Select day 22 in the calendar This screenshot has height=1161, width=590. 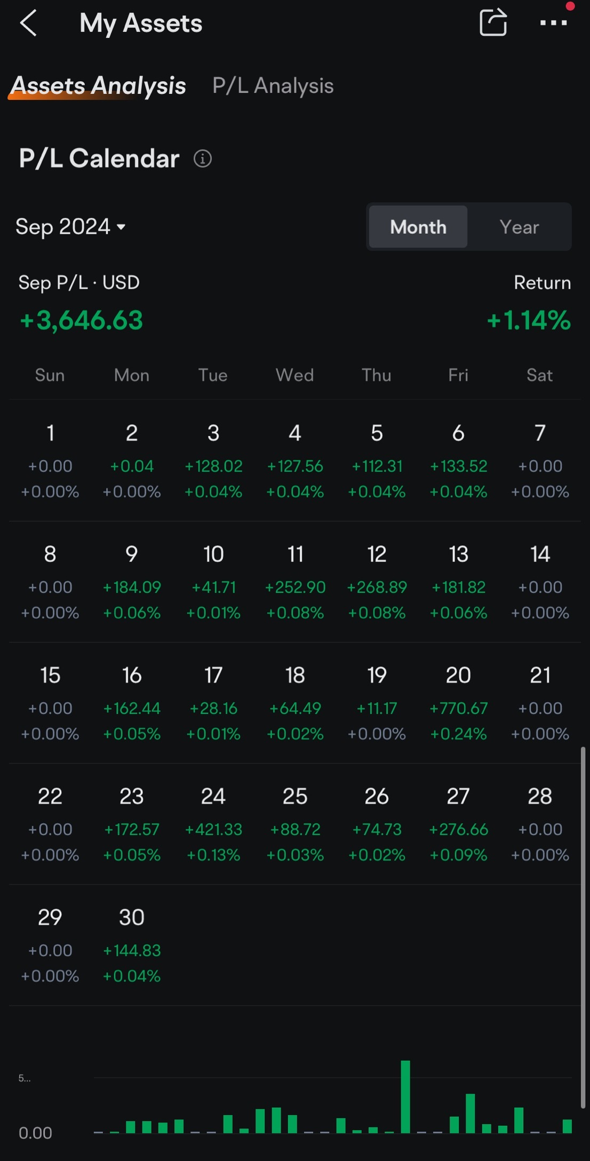[x=50, y=824]
